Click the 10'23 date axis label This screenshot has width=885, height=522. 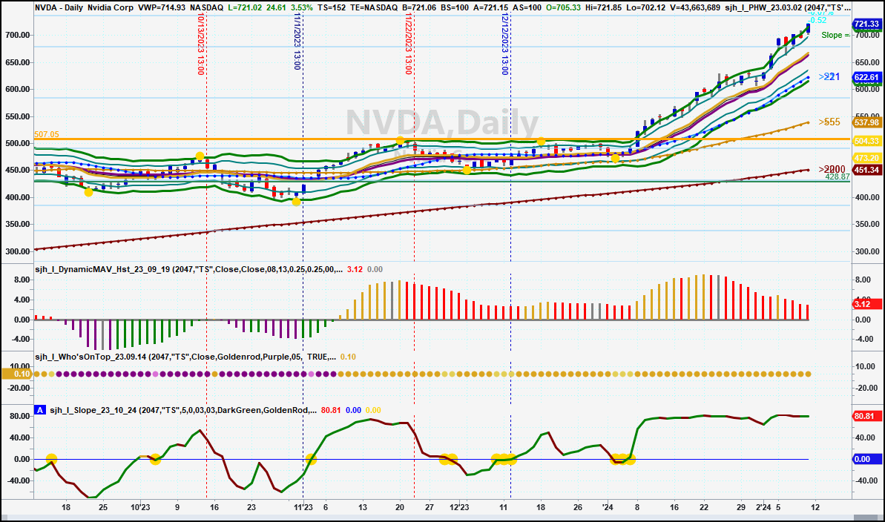[x=140, y=507]
